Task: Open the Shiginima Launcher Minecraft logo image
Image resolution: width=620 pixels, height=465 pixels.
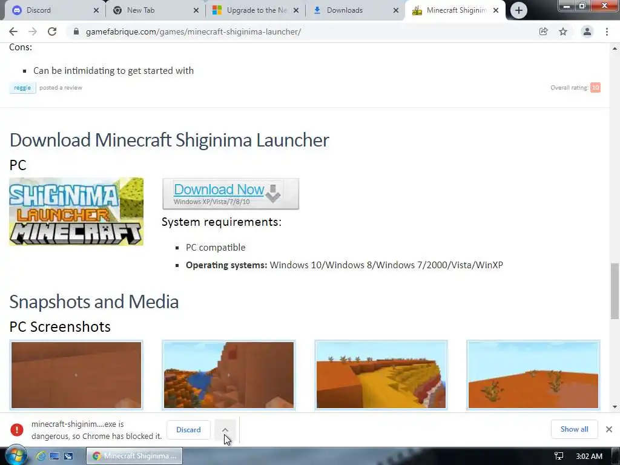Action: coord(76,211)
